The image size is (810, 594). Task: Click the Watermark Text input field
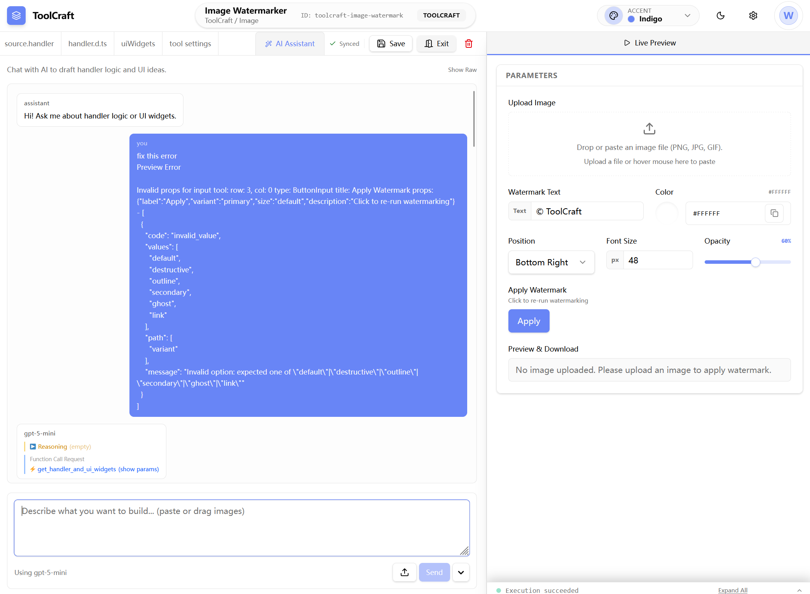coord(587,211)
